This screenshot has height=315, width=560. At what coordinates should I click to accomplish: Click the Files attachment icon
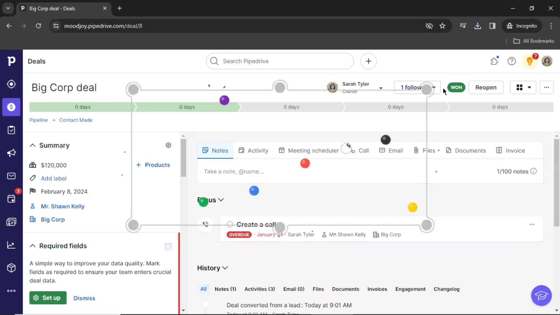pos(416,150)
